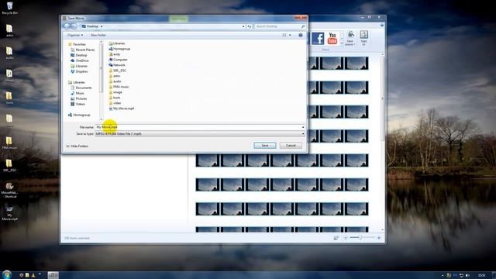Screen dimensions: 496x279
Task: Show hidden system tray icons
Action: click(x=443, y=276)
